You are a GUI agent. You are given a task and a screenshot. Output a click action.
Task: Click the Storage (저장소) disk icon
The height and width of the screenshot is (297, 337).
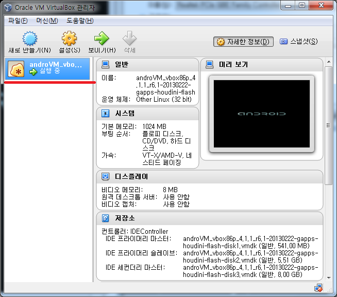pyautogui.click(x=105, y=218)
